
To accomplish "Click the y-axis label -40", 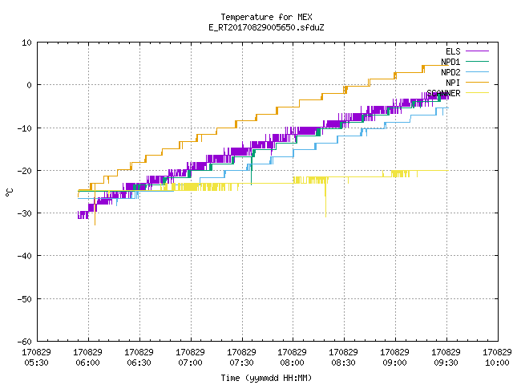I will [x=25, y=256].
